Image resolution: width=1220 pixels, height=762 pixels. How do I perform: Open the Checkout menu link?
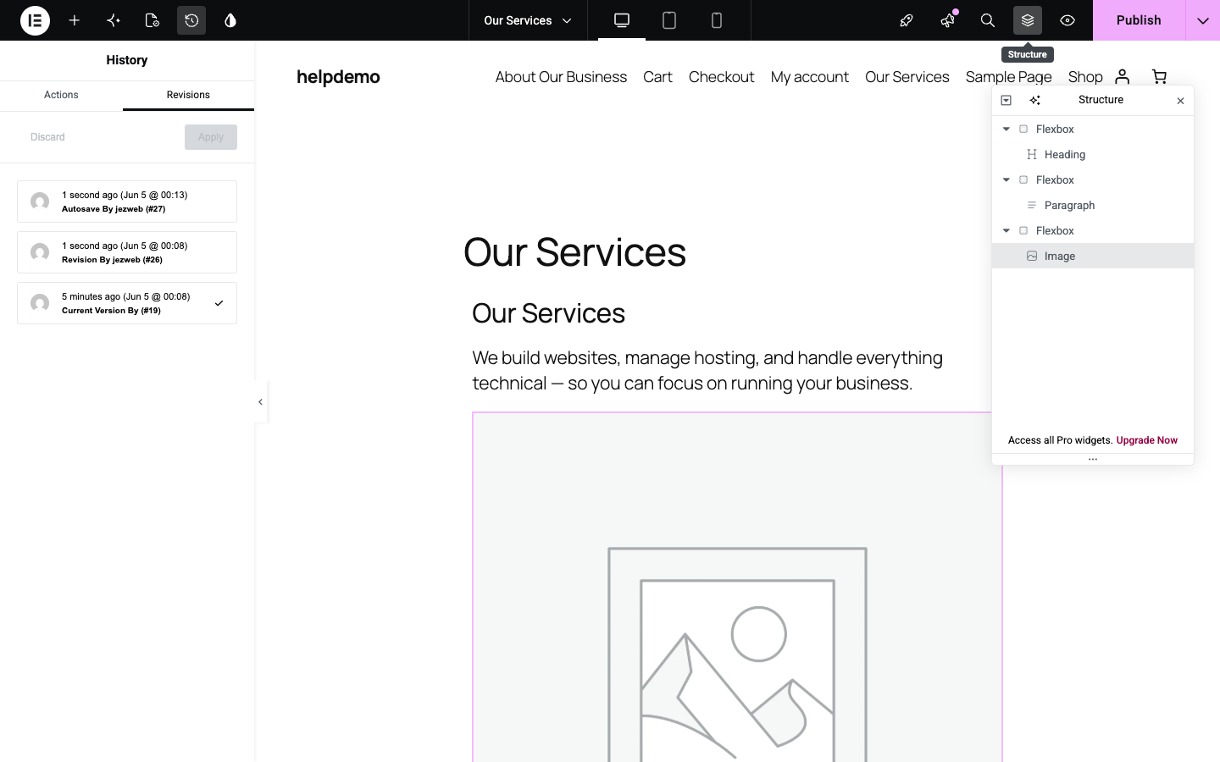tap(721, 77)
